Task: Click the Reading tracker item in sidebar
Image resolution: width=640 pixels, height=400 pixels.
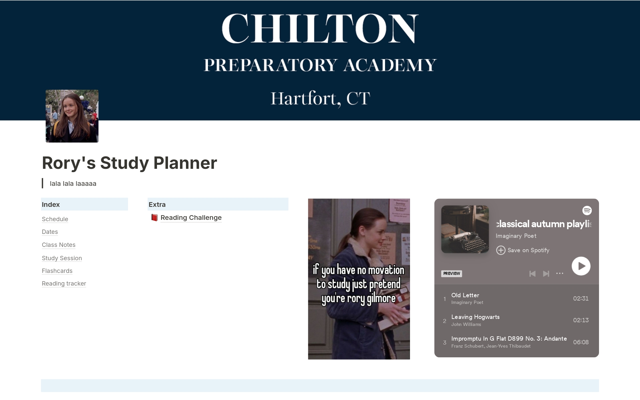Action: (64, 284)
